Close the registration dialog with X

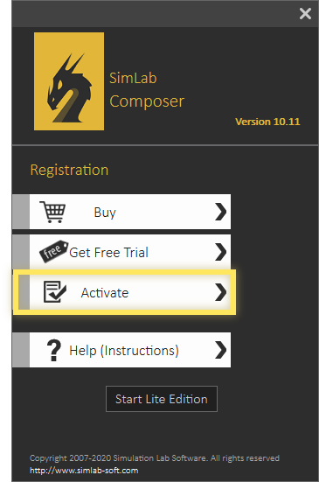point(305,14)
